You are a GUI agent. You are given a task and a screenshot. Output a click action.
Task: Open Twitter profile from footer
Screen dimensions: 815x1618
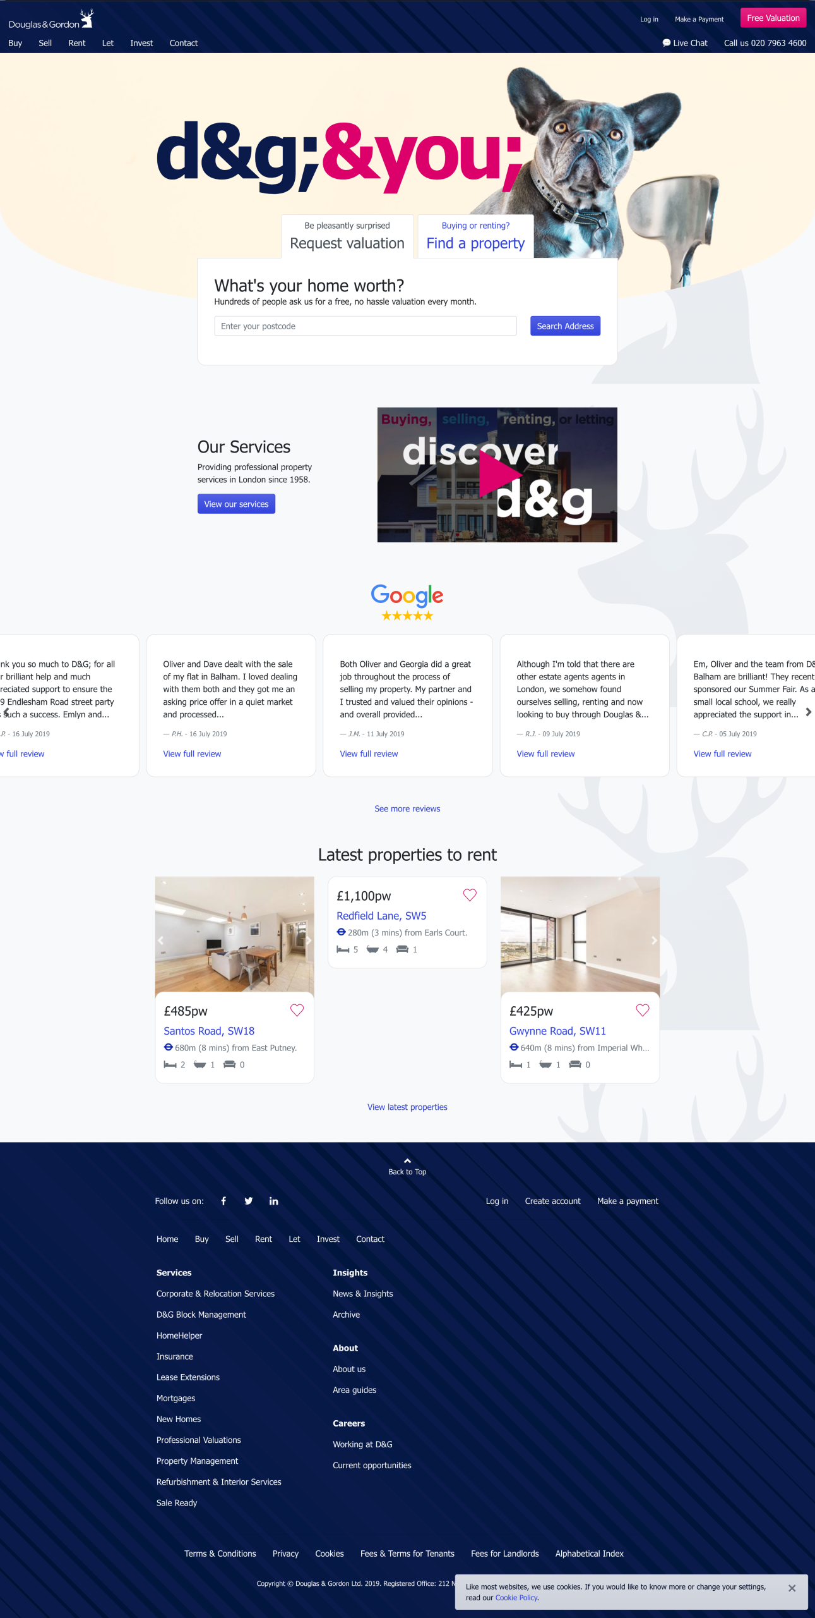[x=249, y=1201]
